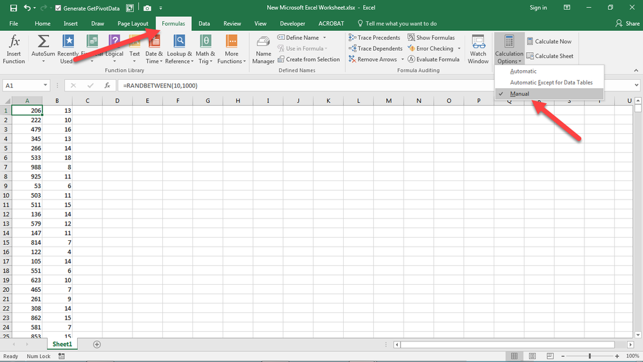
Task: Switch to the Data tab
Action: click(x=204, y=23)
